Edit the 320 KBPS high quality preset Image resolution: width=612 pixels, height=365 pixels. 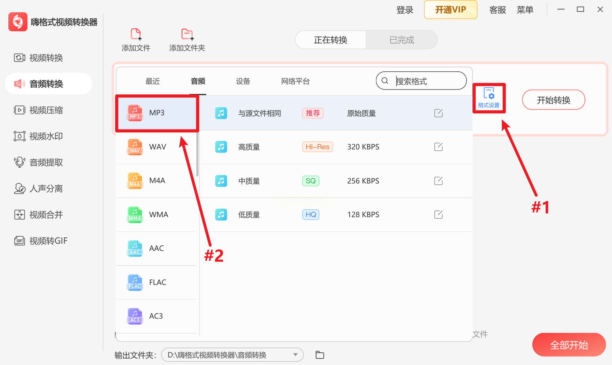(x=438, y=147)
